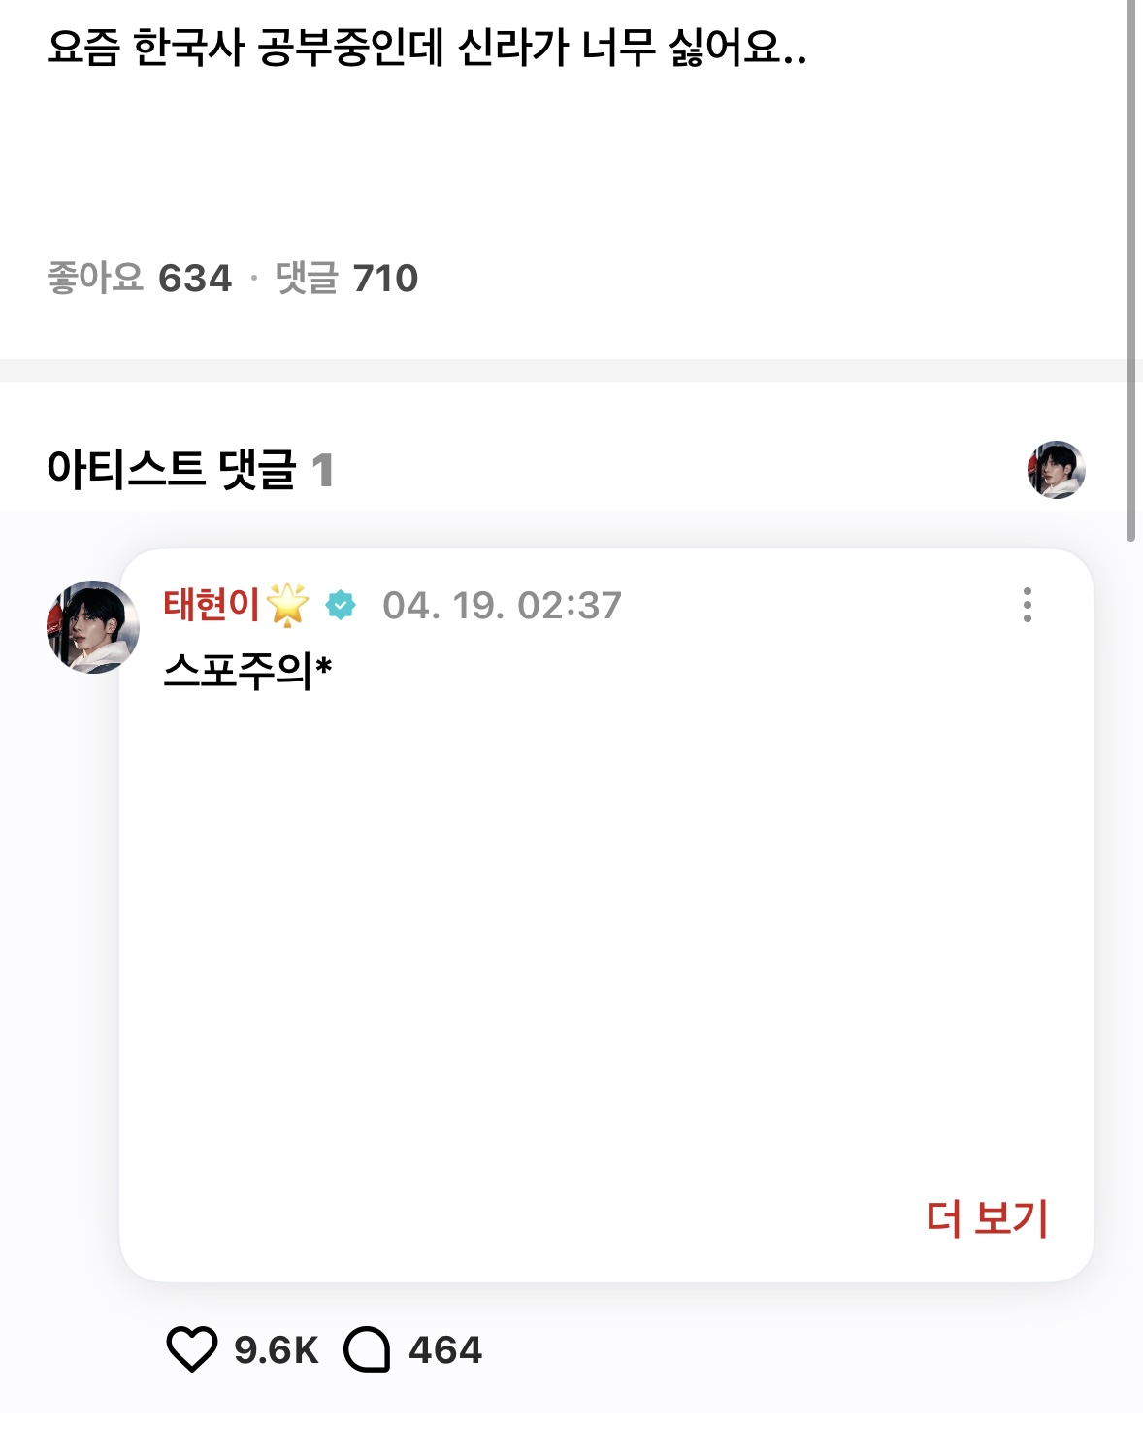
Task: Click the vertical scrollbar at the right edge
Action: (x=1130, y=271)
